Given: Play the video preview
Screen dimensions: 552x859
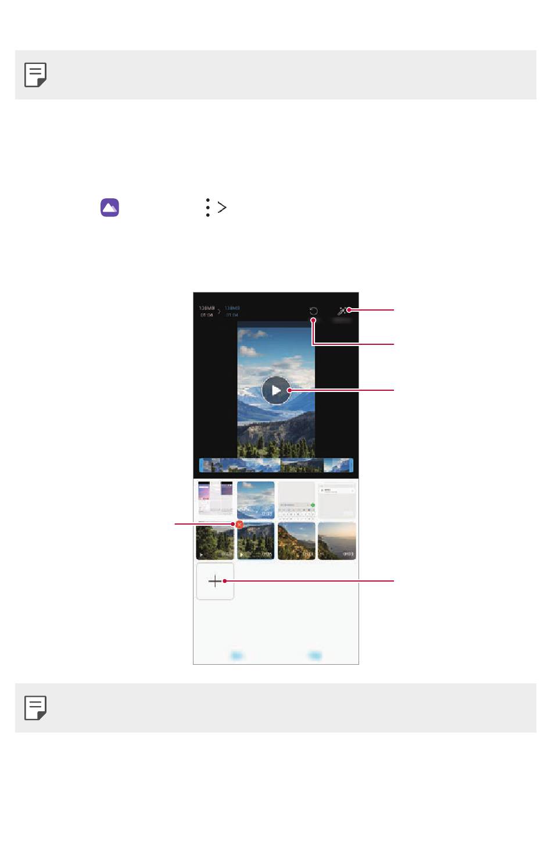Looking at the screenshot, I should 276,390.
